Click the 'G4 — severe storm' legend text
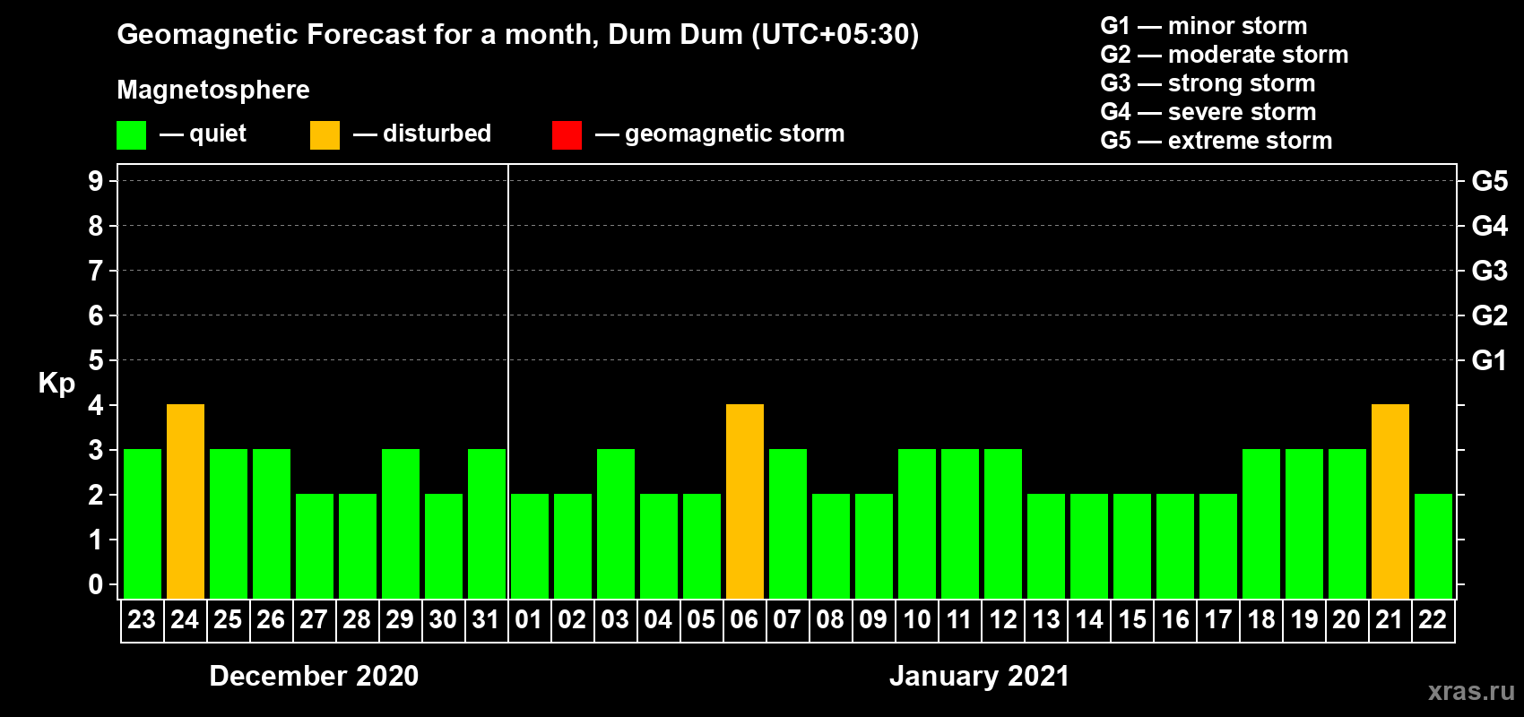The image size is (1524, 717). pyautogui.click(x=1208, y=112)
